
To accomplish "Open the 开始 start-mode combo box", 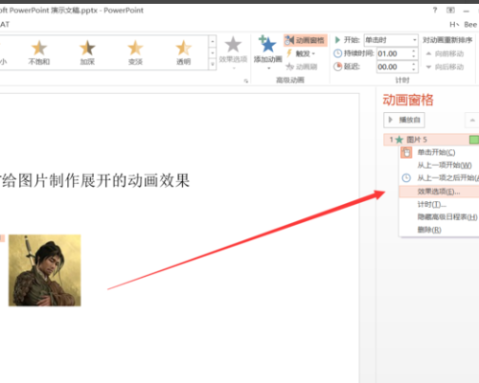I will click(391, 40).
